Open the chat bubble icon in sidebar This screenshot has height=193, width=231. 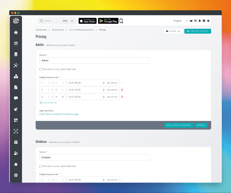point(16,98)
